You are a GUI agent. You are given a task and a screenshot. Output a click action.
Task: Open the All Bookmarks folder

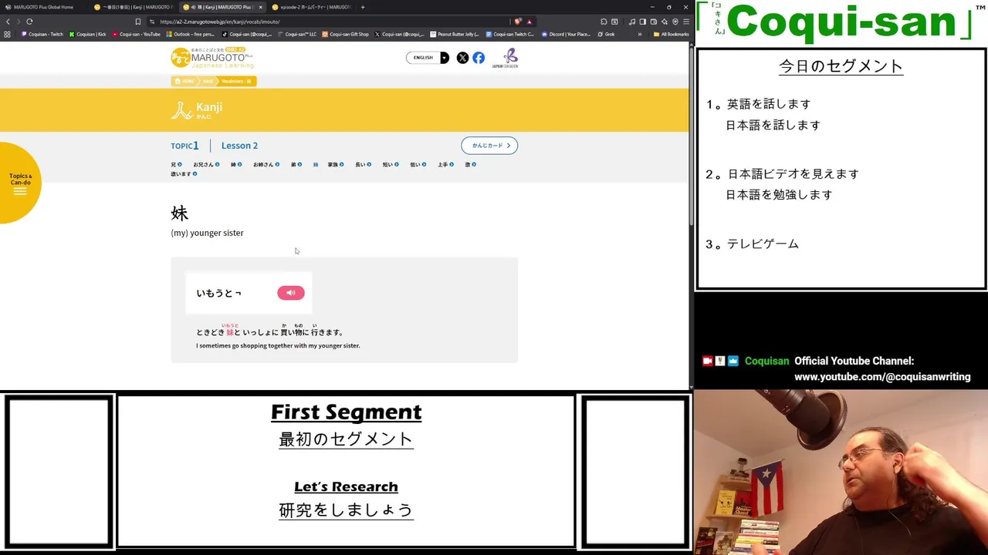[671, 34]
